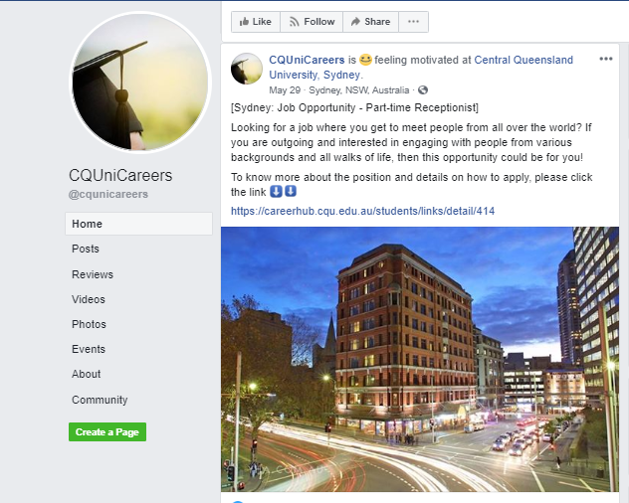Viewport: 629px width, 503px height.
Task: Open the CQUniCareers name link in post
Action: click(307, 60)
